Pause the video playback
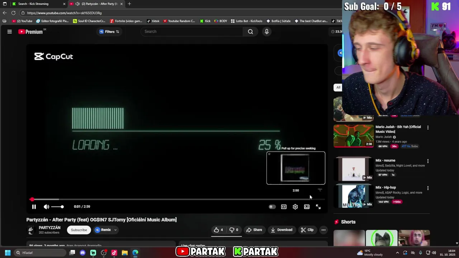Image resolution: width=459 pixels, height=258 pixels. (x=34, y=207)
